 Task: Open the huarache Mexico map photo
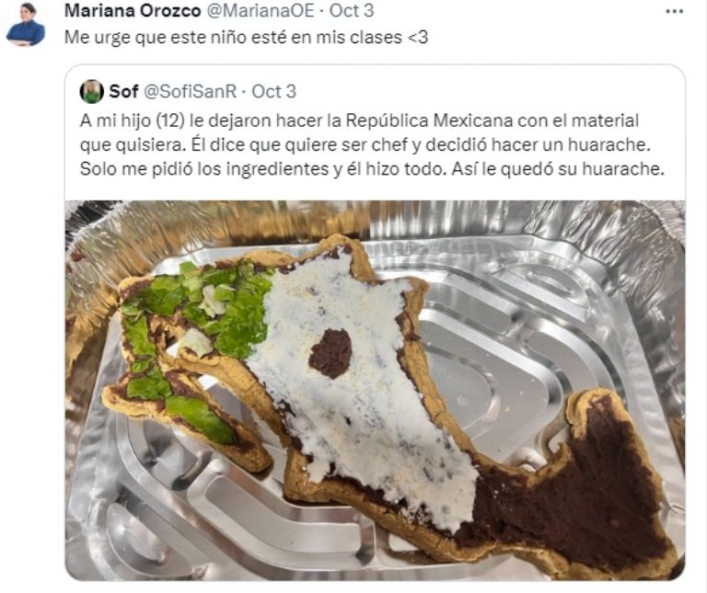(376, 391)
